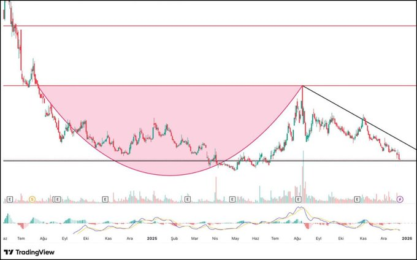Open the yellow S split marker

[x=32, y=199]
